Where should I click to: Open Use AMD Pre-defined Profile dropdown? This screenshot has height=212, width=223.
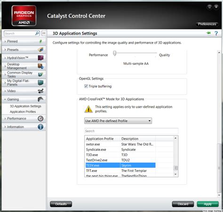tap(118, 121)
